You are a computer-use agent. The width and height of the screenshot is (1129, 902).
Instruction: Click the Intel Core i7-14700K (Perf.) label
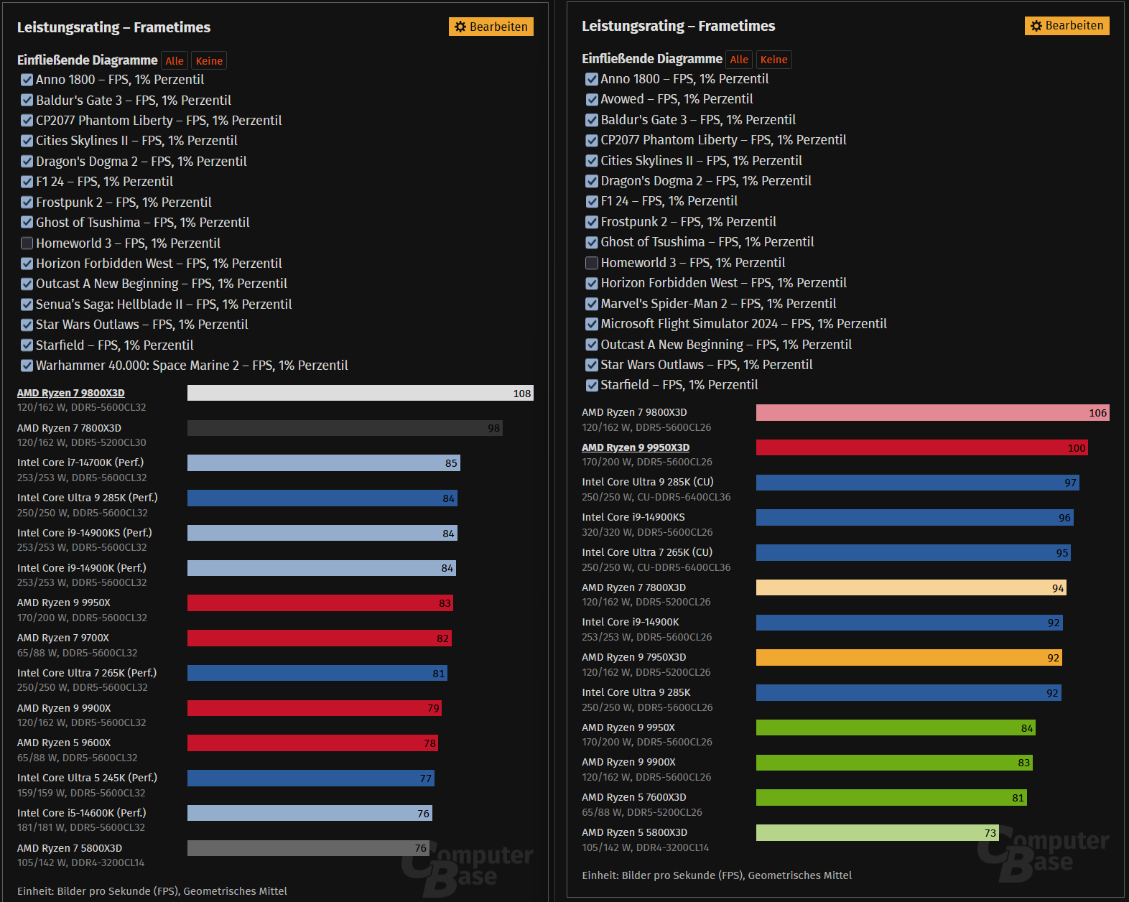point(80,462)
